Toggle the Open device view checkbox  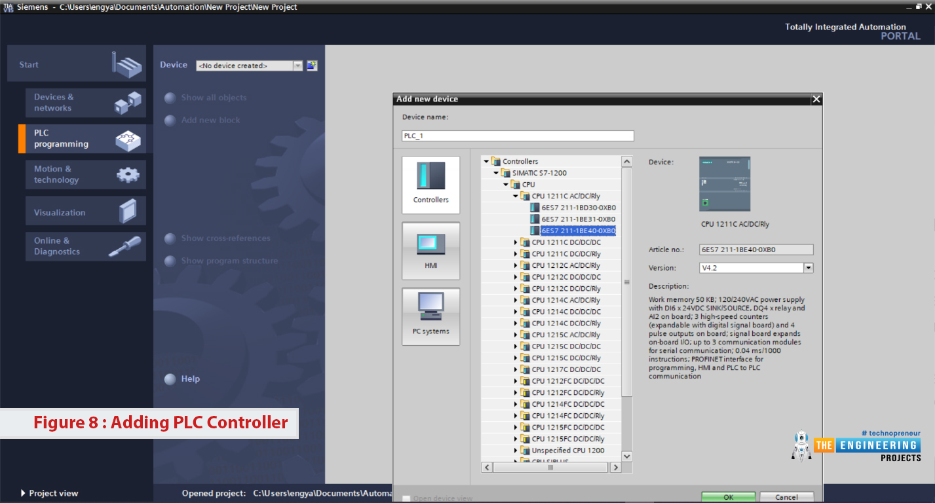(406, 498)
